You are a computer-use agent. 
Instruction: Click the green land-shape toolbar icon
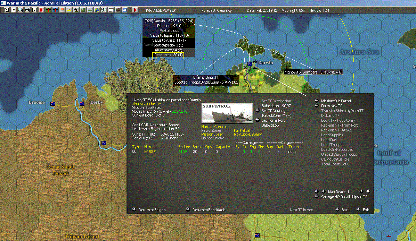click(x=83, y=10)
